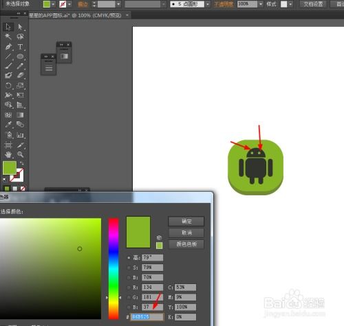Viewport: 344px width, 326px height.
Task: Select the Zoom magnifier tool
Action: 20,155
